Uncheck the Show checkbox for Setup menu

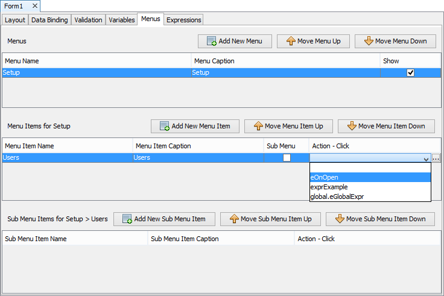pyautogui.click(x=411, y=72)
